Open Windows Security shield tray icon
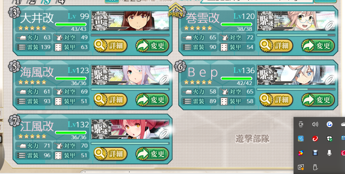 329,139
